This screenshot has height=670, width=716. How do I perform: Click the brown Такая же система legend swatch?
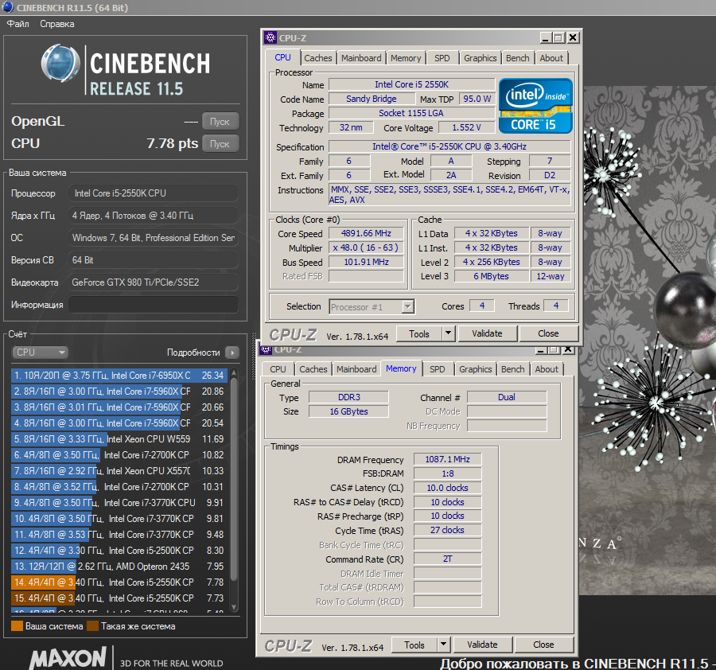click(93, 626)
